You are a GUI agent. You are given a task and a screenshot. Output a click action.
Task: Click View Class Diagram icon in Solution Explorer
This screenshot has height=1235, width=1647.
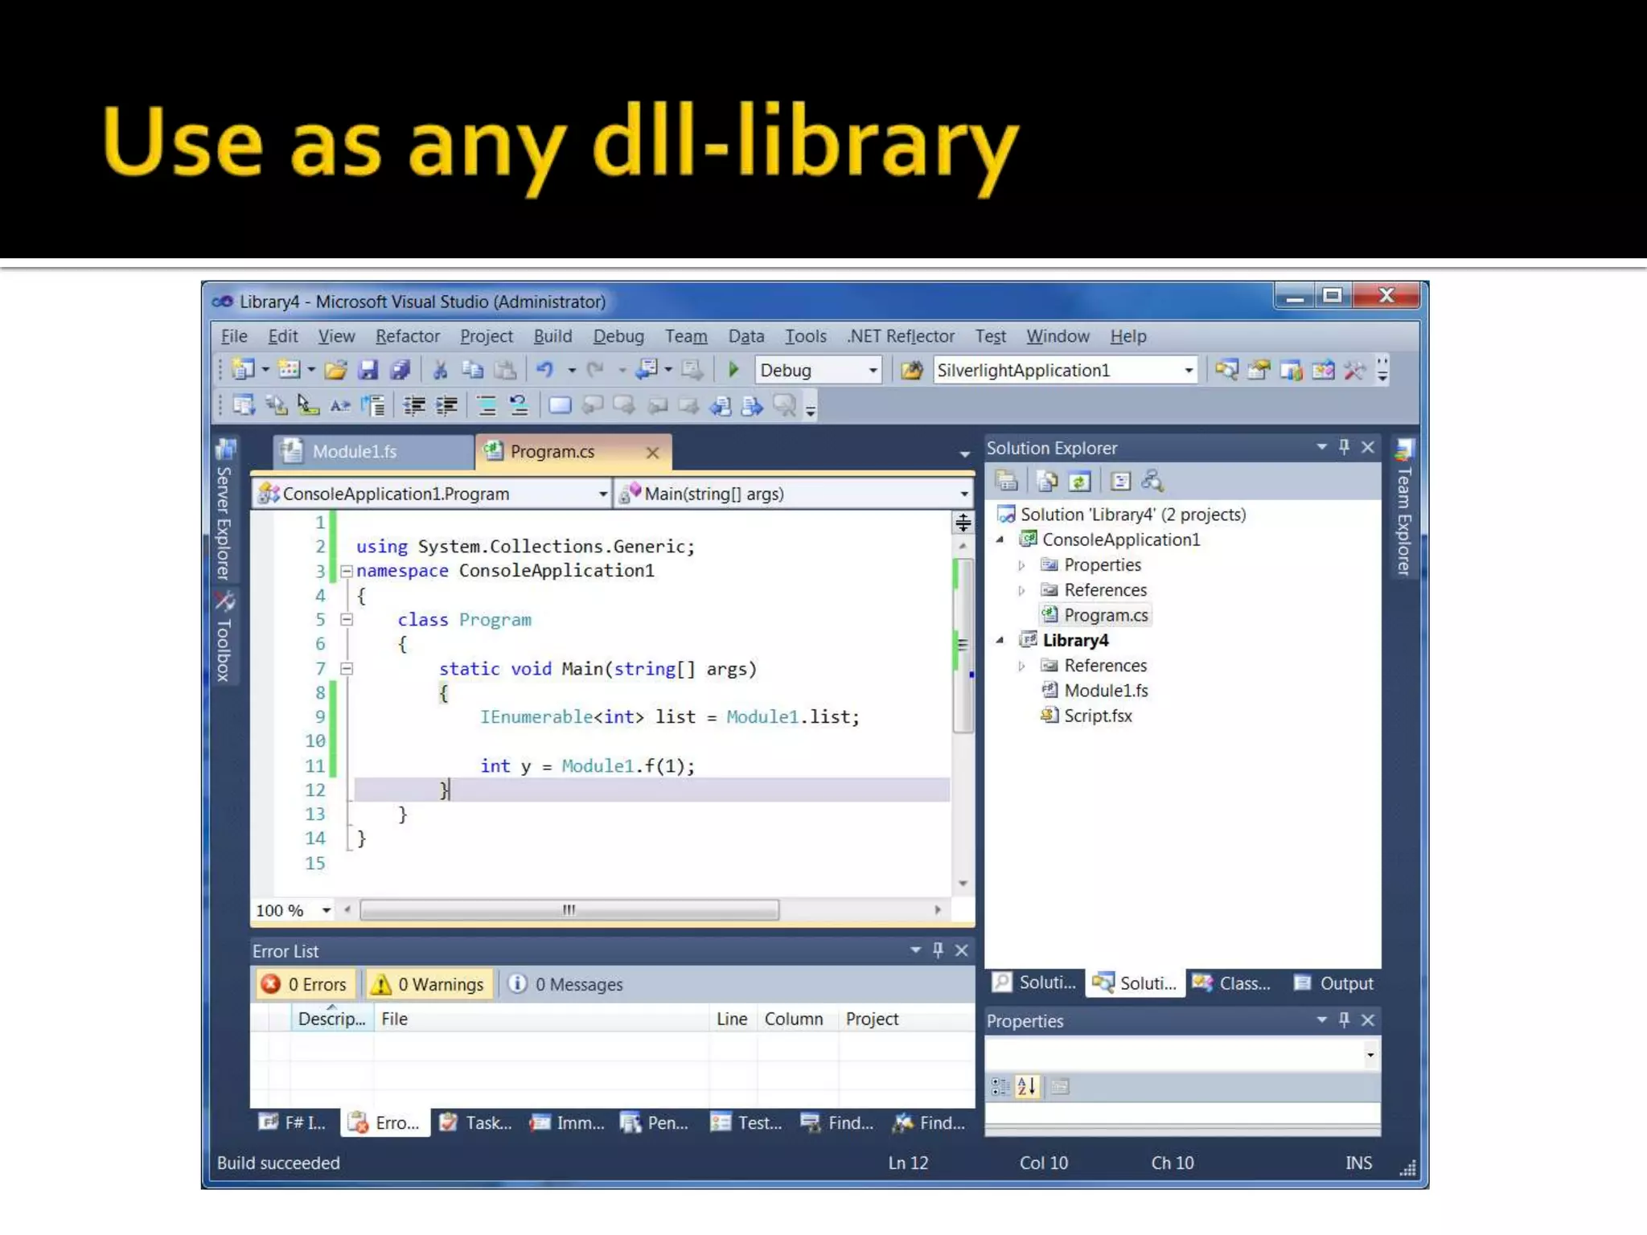coord(1152,481)
